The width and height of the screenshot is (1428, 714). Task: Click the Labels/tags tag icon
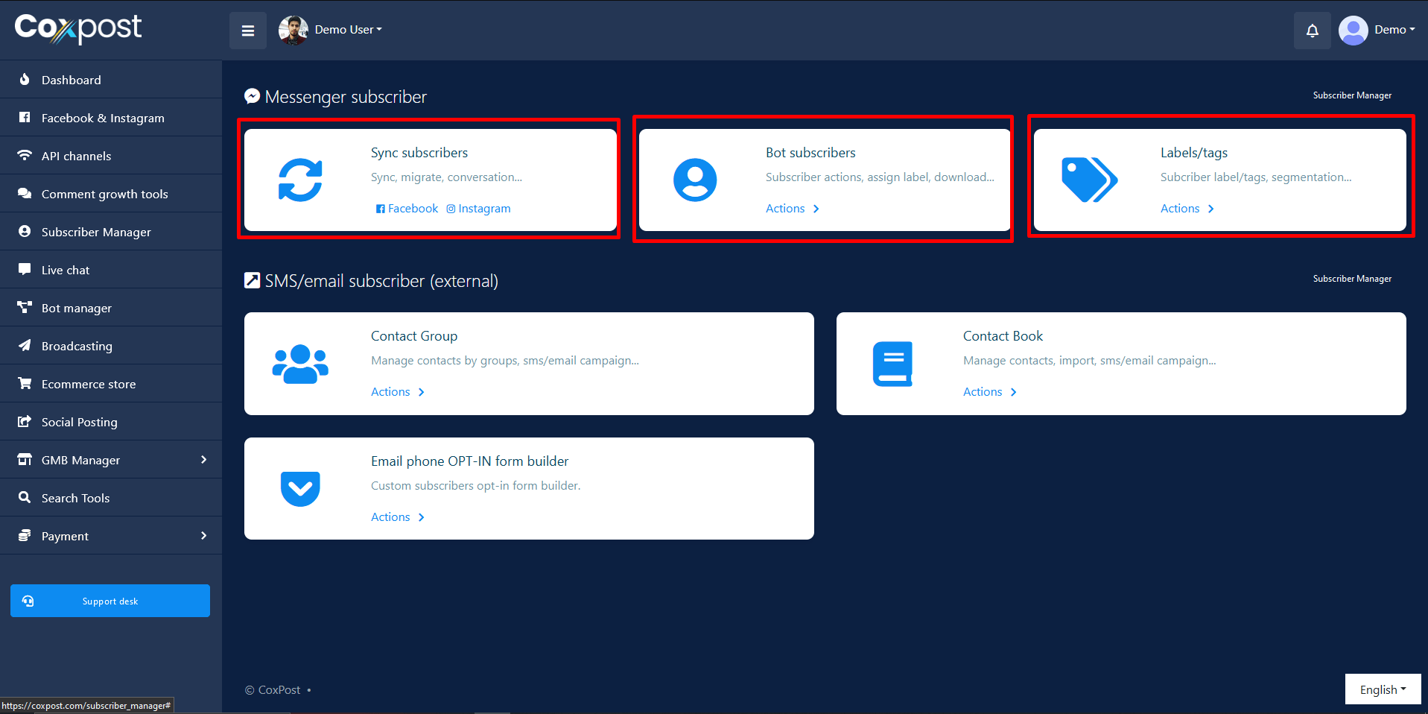1089,180
